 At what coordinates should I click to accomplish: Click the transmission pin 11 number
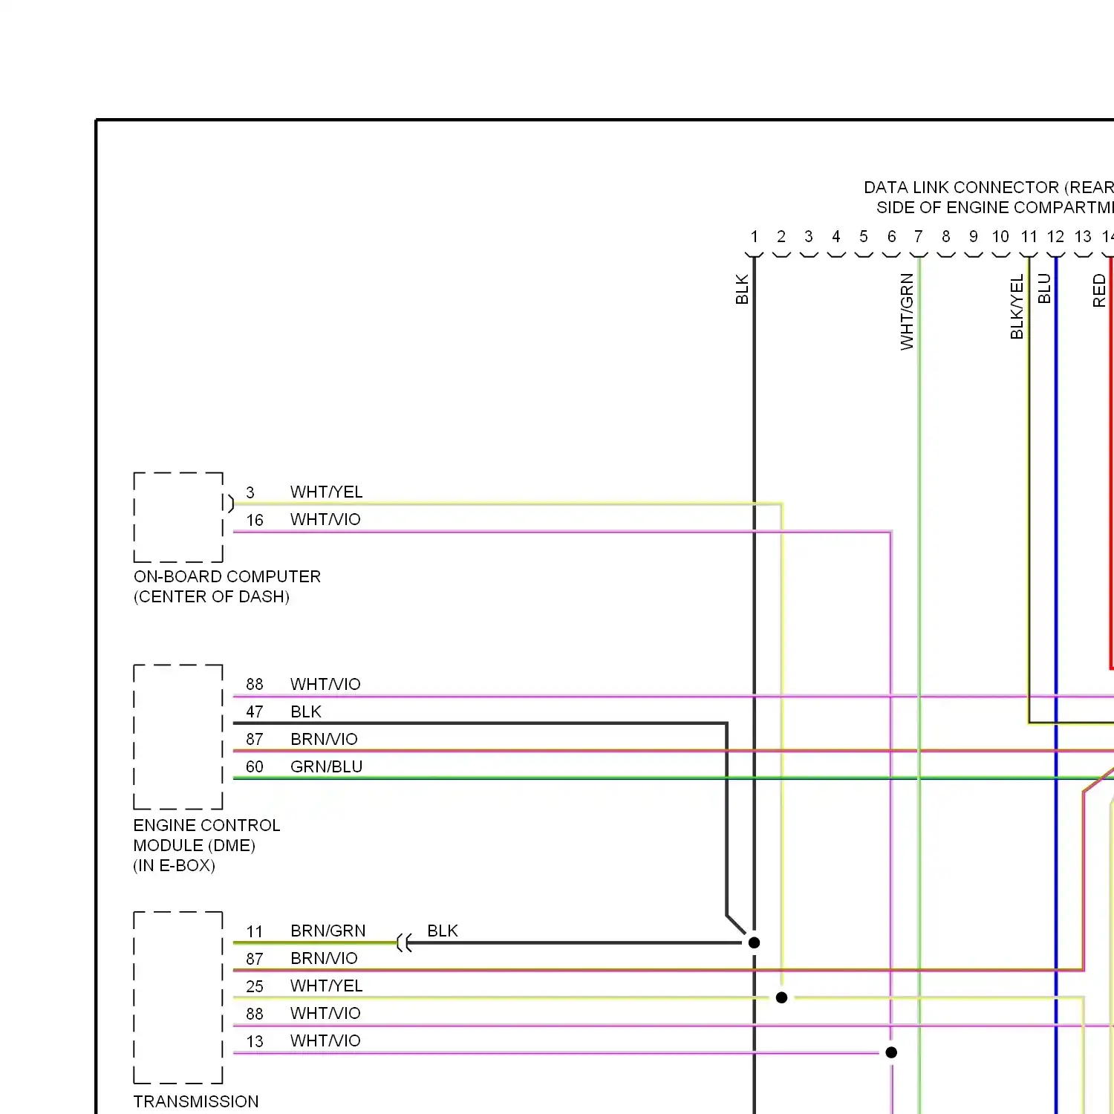[255, 932]
